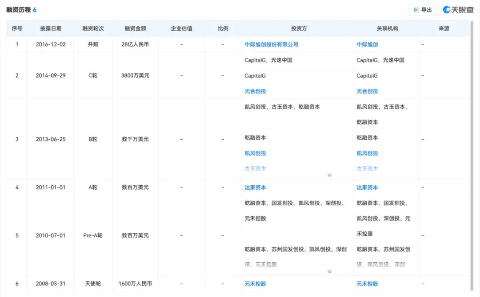Open 凯风创投 link in 投资方 column

pos(255,153)
